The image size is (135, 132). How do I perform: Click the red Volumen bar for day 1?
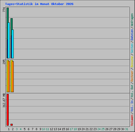8,110
